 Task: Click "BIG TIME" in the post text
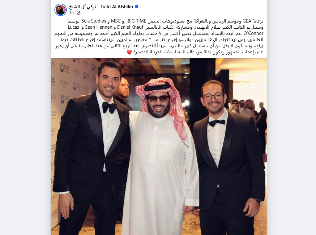(137, 21)
